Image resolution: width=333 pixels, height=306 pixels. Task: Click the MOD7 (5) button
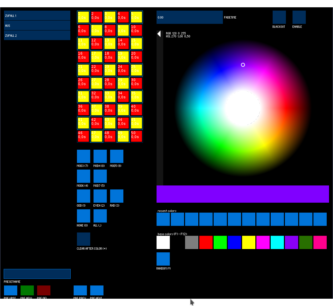(100, 176)
